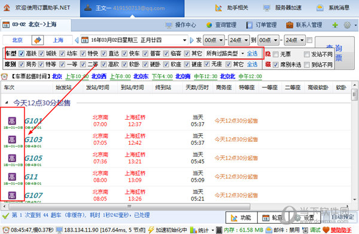Swap departure and arrival stations
This screenshot has width=359, height=234.
pyautogui.click(x=38, y=40)
